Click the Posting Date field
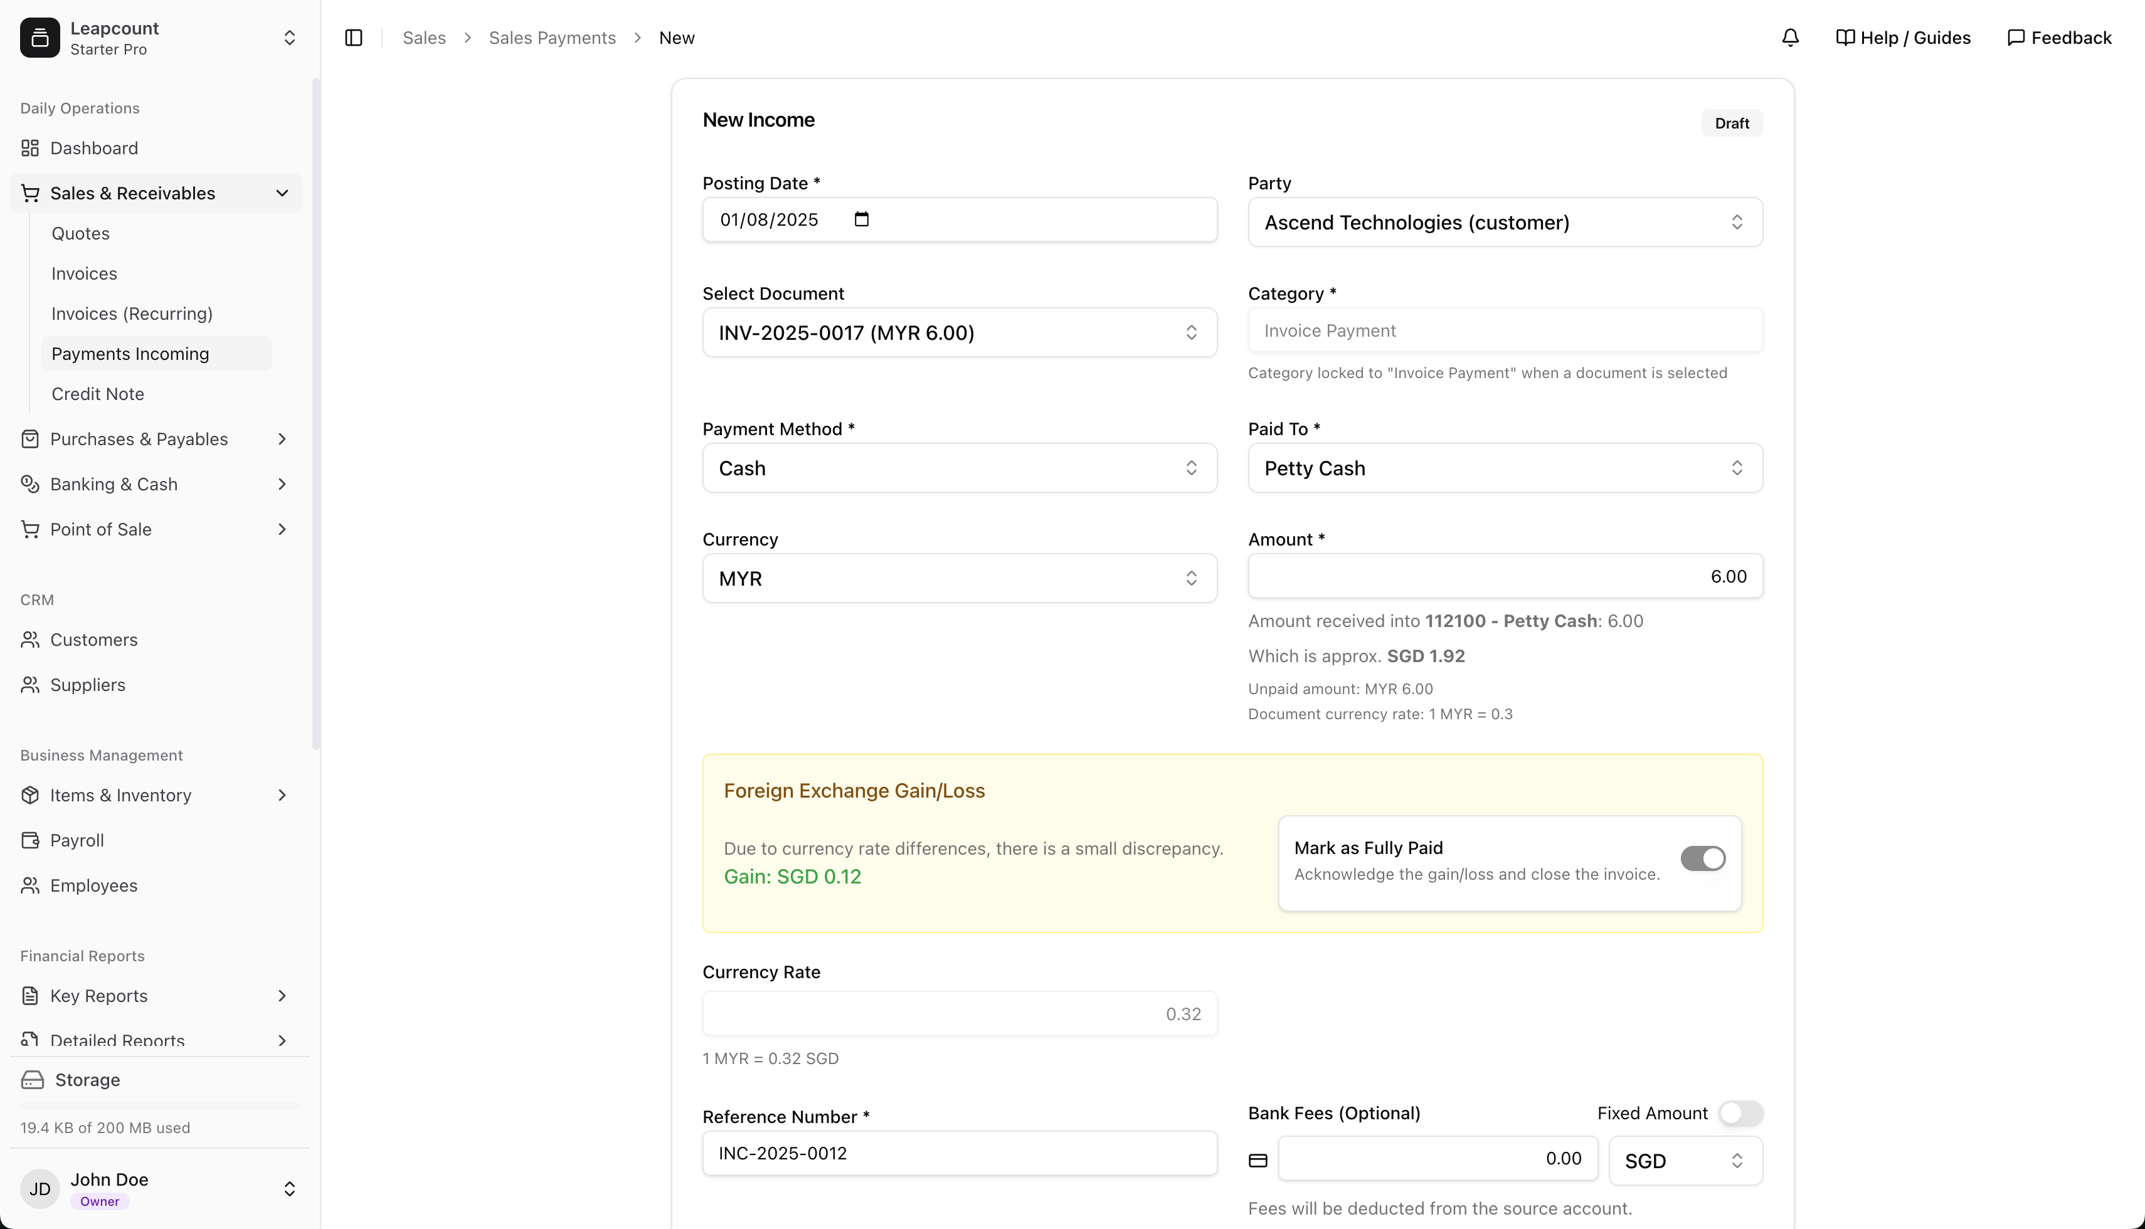 click(x=960, y=219)
